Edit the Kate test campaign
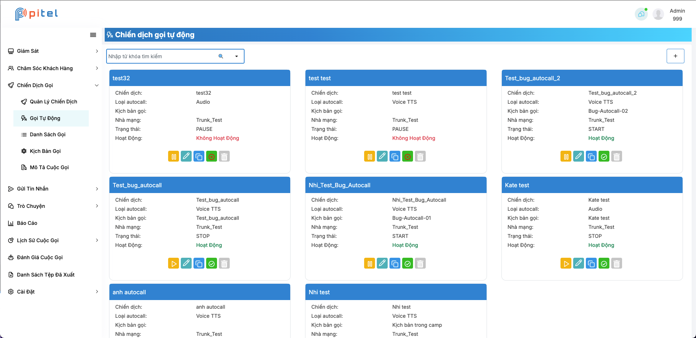 pyautogui.click(x=579, y=264)
